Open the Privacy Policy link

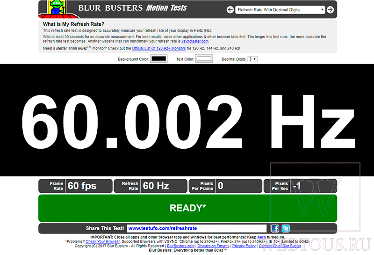point(244,246)
